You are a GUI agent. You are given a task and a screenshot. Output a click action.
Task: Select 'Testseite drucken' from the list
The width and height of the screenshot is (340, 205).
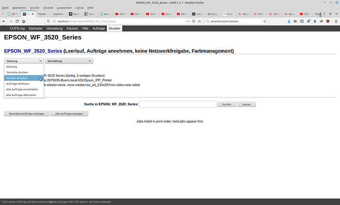tap(24, 72)
